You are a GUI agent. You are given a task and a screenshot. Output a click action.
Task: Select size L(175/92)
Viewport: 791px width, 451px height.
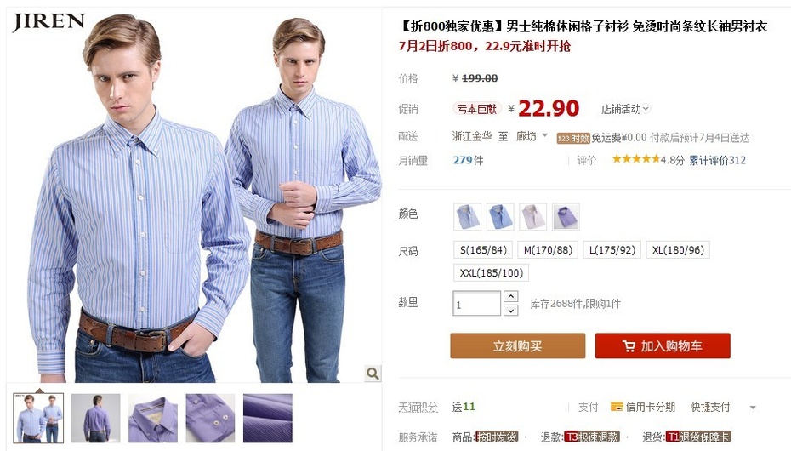point(612,249)
